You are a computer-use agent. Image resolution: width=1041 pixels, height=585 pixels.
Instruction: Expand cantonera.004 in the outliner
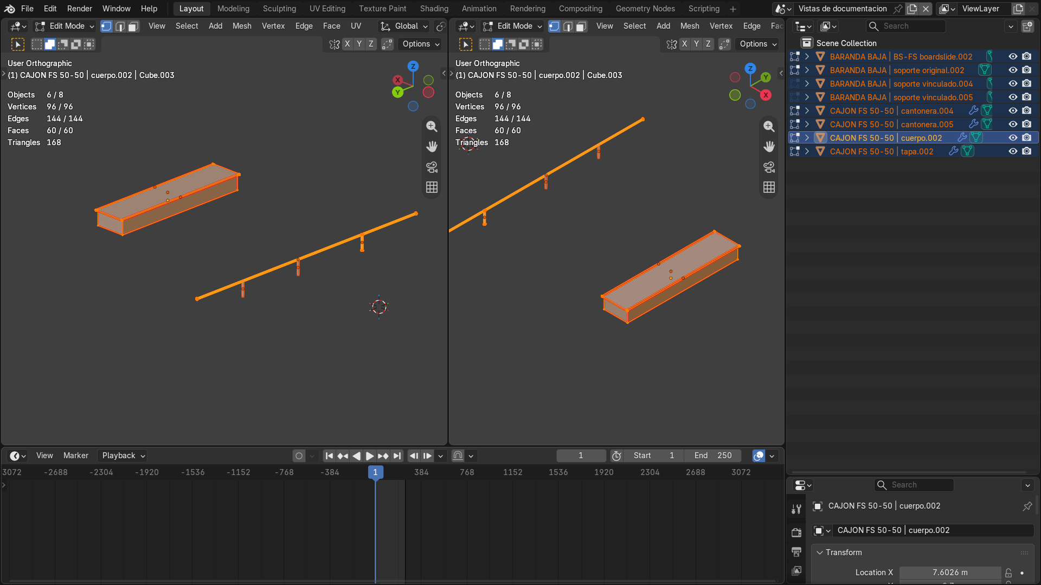(807, 110)
